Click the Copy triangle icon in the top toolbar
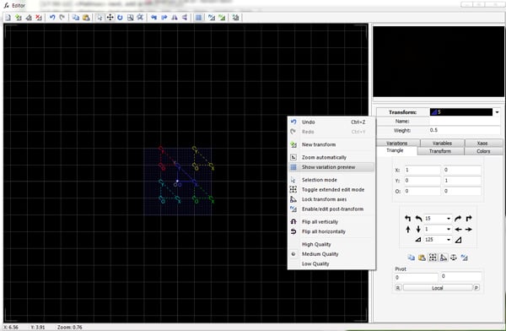506x331 pixels. point(76,18)
